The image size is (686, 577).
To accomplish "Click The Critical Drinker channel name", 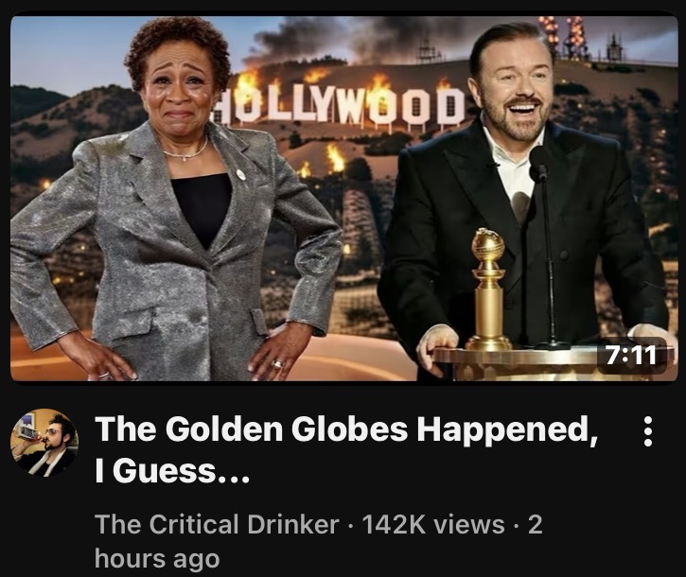I will tap(217, 524).
